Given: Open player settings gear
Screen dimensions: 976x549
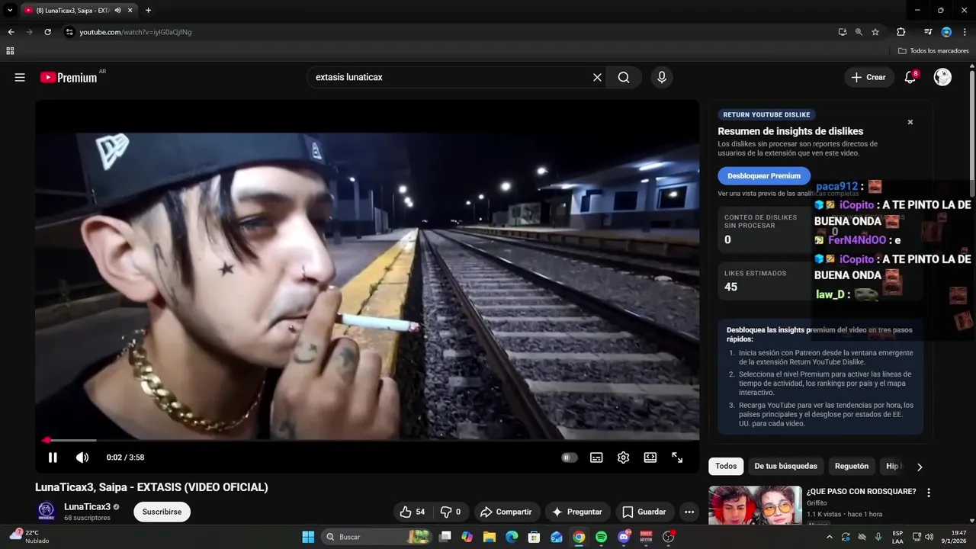Looking at the screenshot, I should (x=623, y=457).
